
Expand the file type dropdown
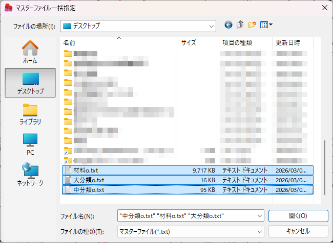click(x=259, y=231)
